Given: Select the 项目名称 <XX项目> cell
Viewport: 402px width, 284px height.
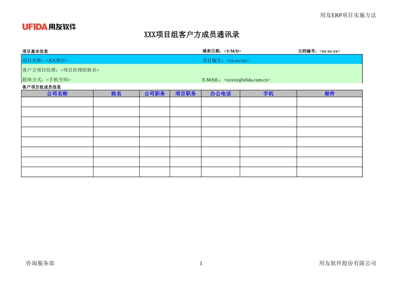Looking at the screenshot, I should [x=45, y=60].
